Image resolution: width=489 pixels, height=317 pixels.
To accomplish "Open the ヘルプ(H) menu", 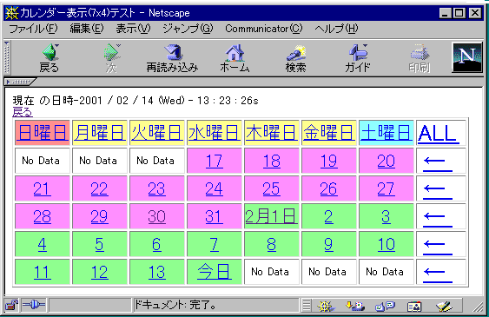I will [336, 29].
